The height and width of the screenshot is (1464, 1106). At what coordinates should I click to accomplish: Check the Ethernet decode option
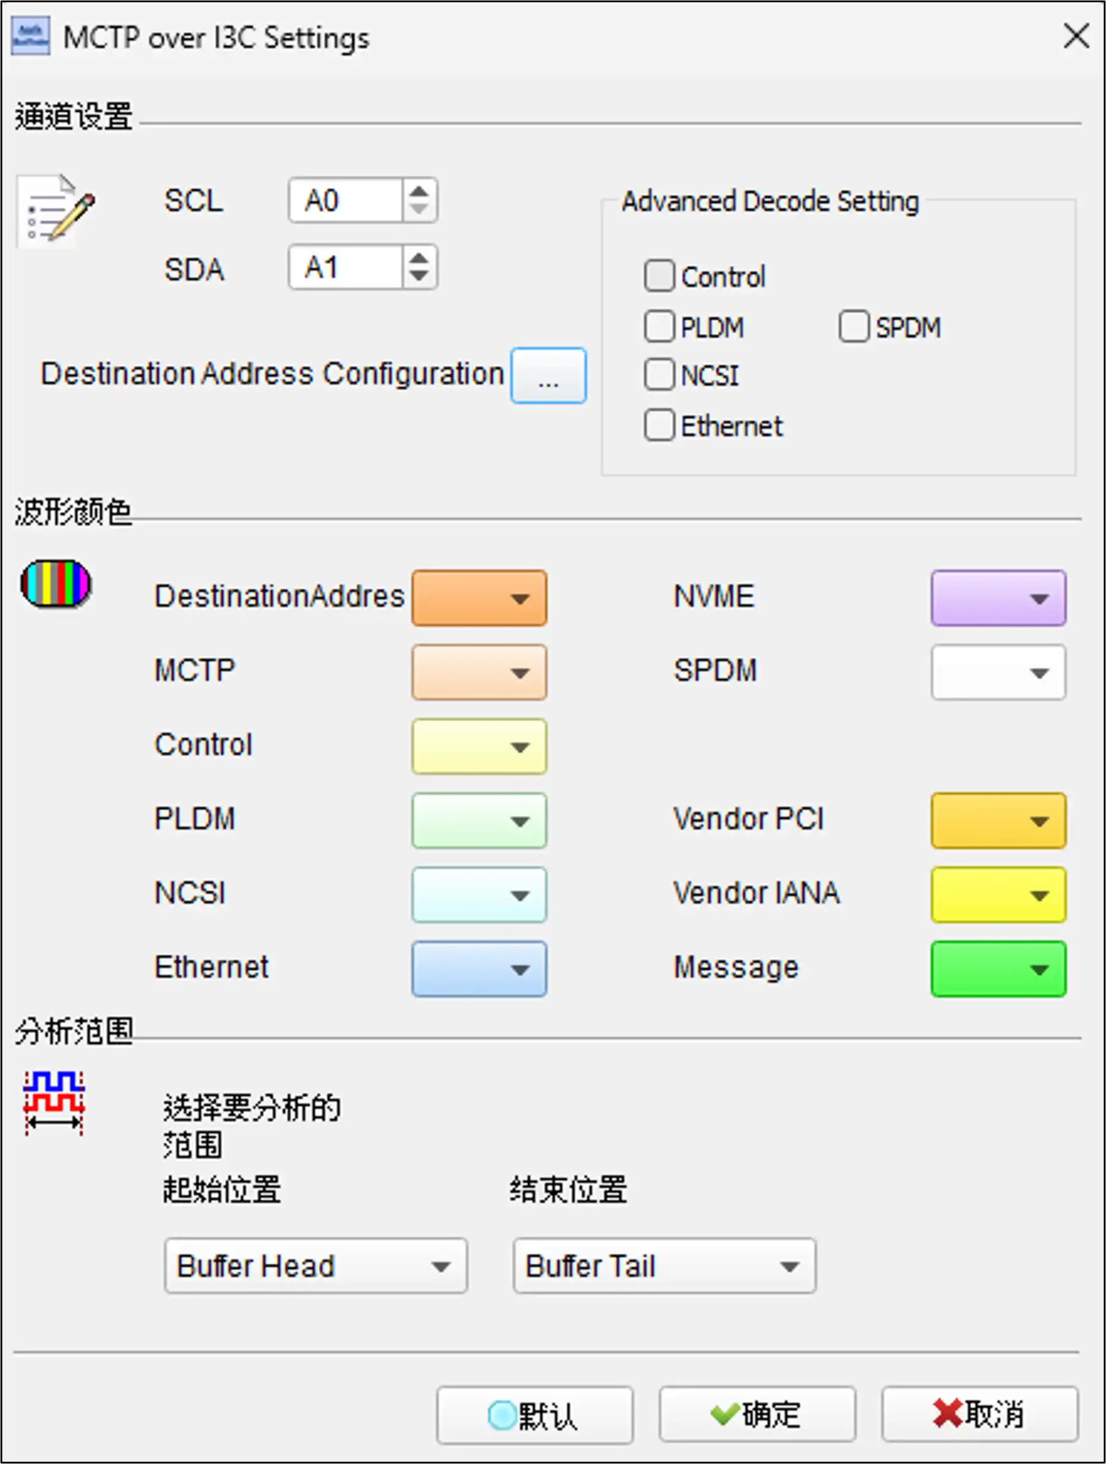click(x=659, y=425)
